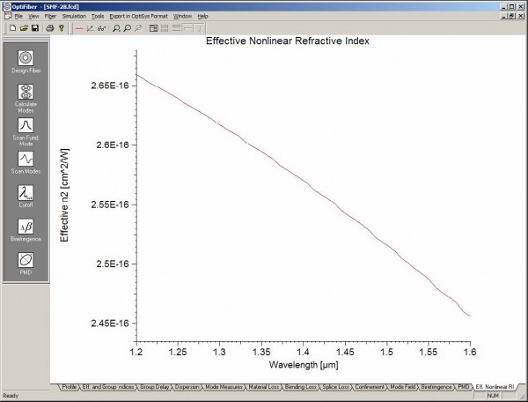Select the axis marker graph tool icon
The width and height of the screenshot is (528, 402).
tap(91, 29)
